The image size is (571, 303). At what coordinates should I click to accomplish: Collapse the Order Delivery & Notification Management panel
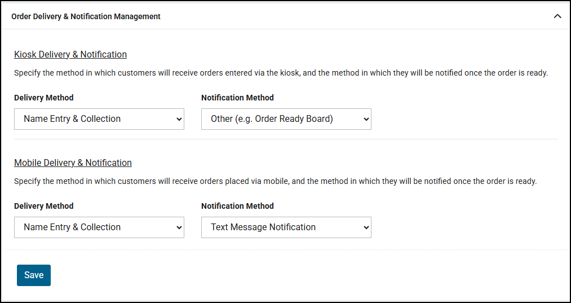557,16
